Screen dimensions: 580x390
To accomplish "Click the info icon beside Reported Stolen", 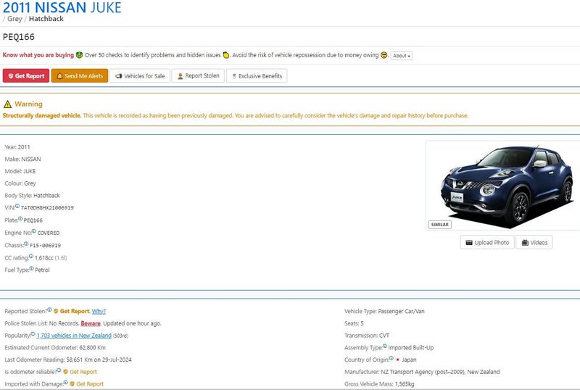I will pos(49,310).
